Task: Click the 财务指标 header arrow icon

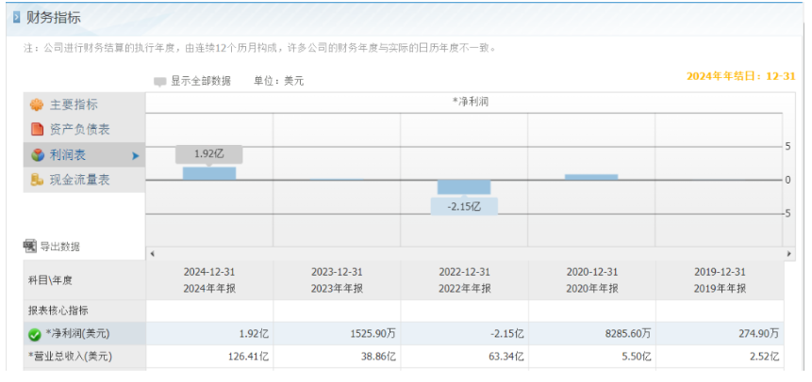Action: click(17, 18)
